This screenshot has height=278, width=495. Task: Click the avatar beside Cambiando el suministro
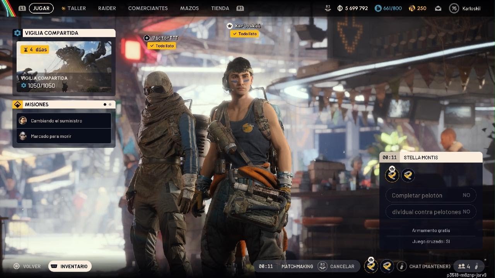[23, 120]
